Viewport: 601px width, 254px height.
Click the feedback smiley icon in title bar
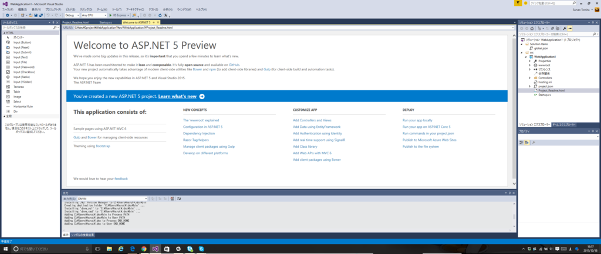525,3
